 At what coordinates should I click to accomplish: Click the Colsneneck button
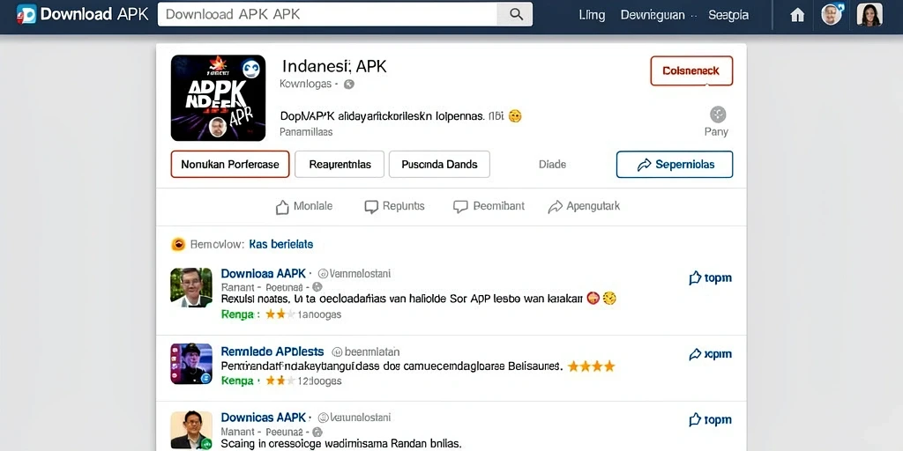[691, 70]
